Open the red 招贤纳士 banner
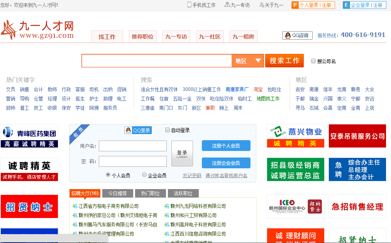 coord(29,206)
